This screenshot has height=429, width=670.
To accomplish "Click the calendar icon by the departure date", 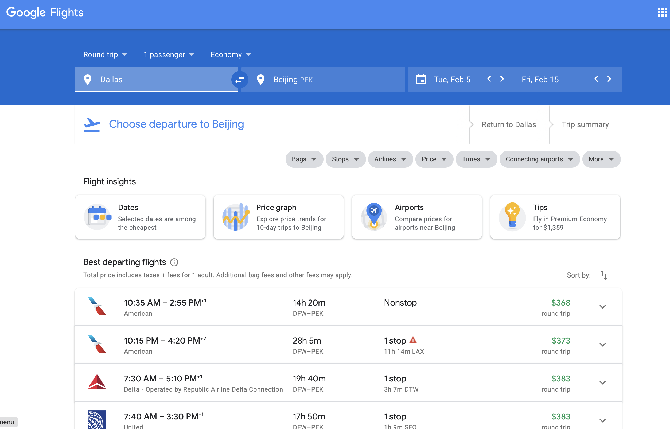I will pyautogui.click(x=421, y=79).
